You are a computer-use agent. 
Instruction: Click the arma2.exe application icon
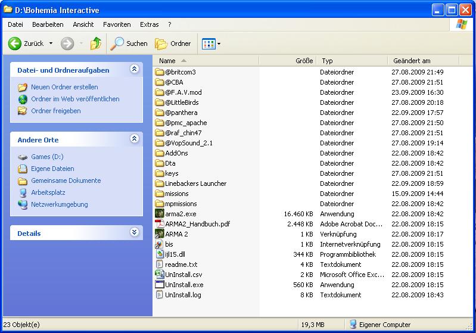pyautogui.click(x=160, y=214)
